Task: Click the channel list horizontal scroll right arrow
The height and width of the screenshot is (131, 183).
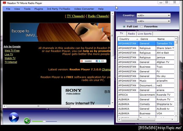Action: [x=172, y=119]
